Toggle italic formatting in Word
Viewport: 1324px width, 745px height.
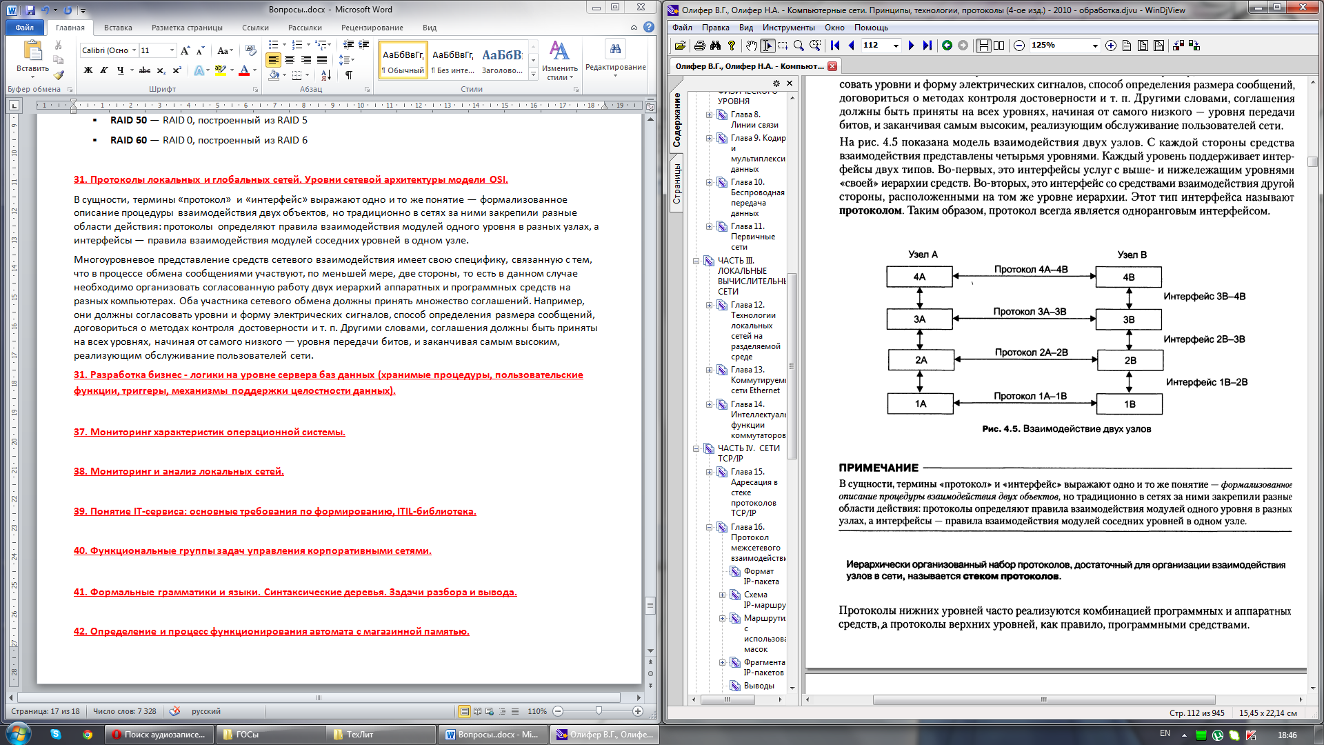point(104,70)
